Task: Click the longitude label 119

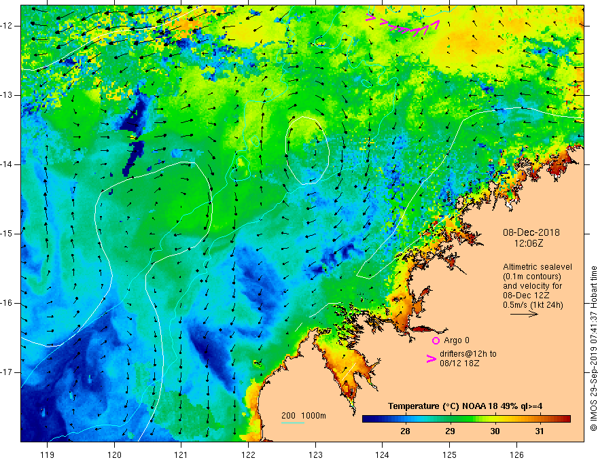Action: [48, 455]
